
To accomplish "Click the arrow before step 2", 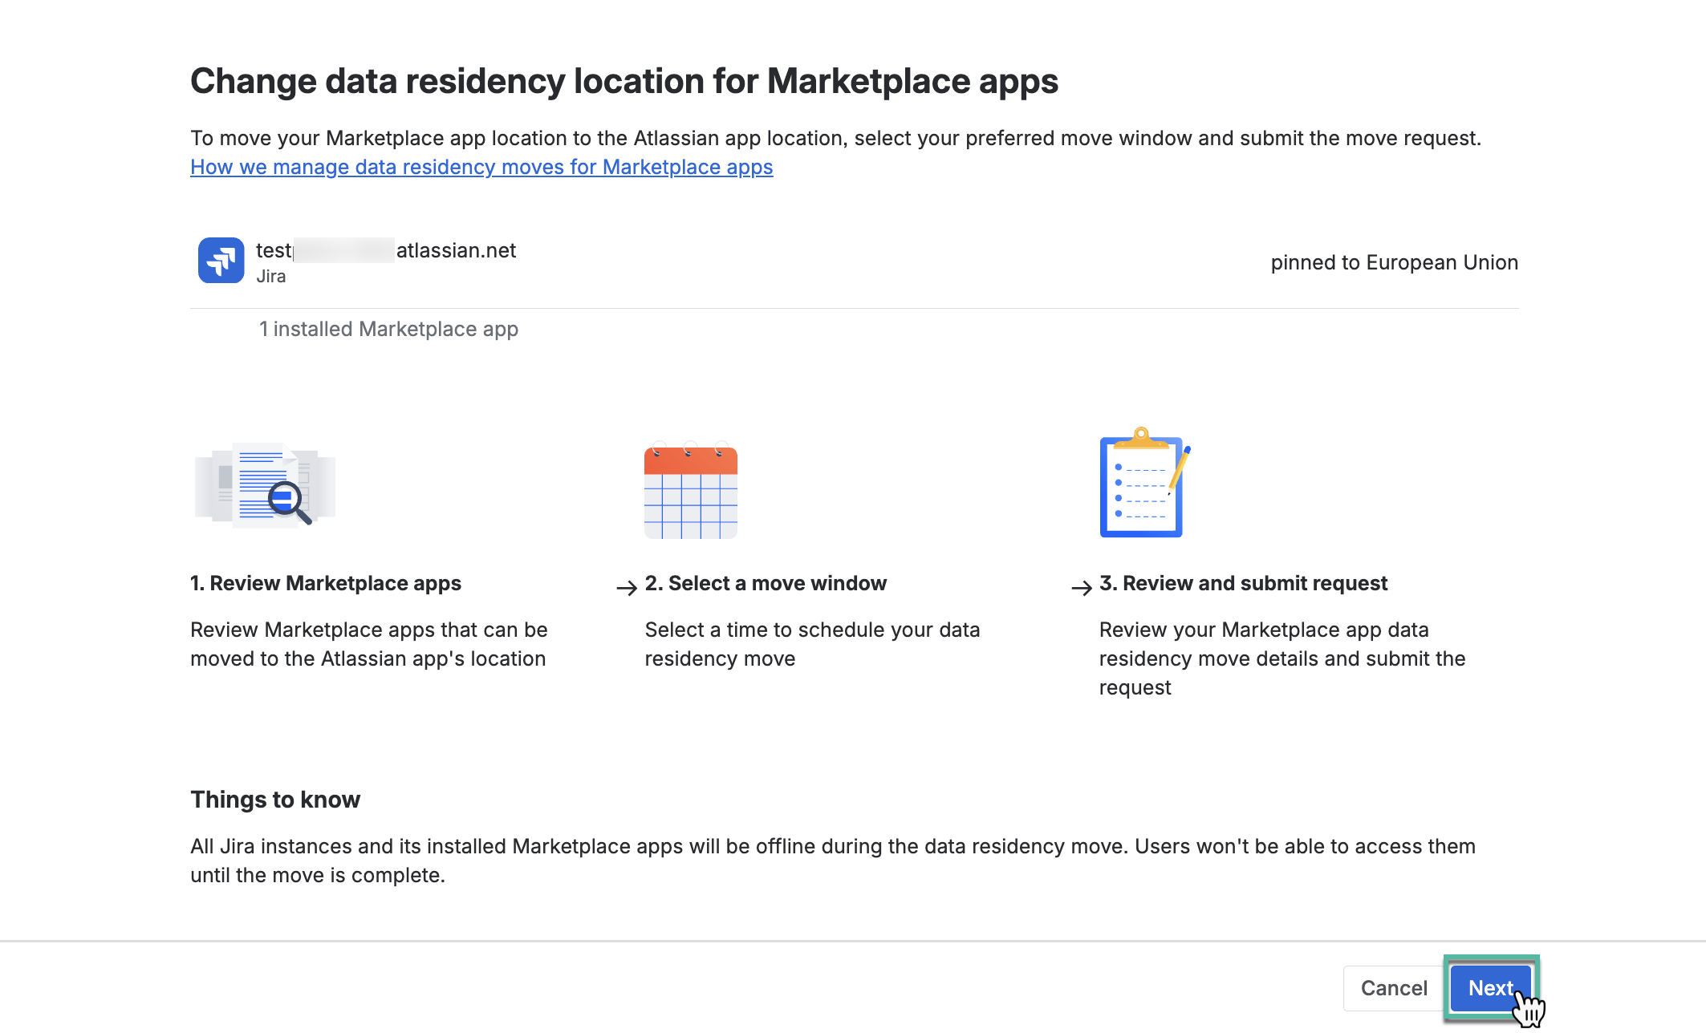I will point(627,588).
